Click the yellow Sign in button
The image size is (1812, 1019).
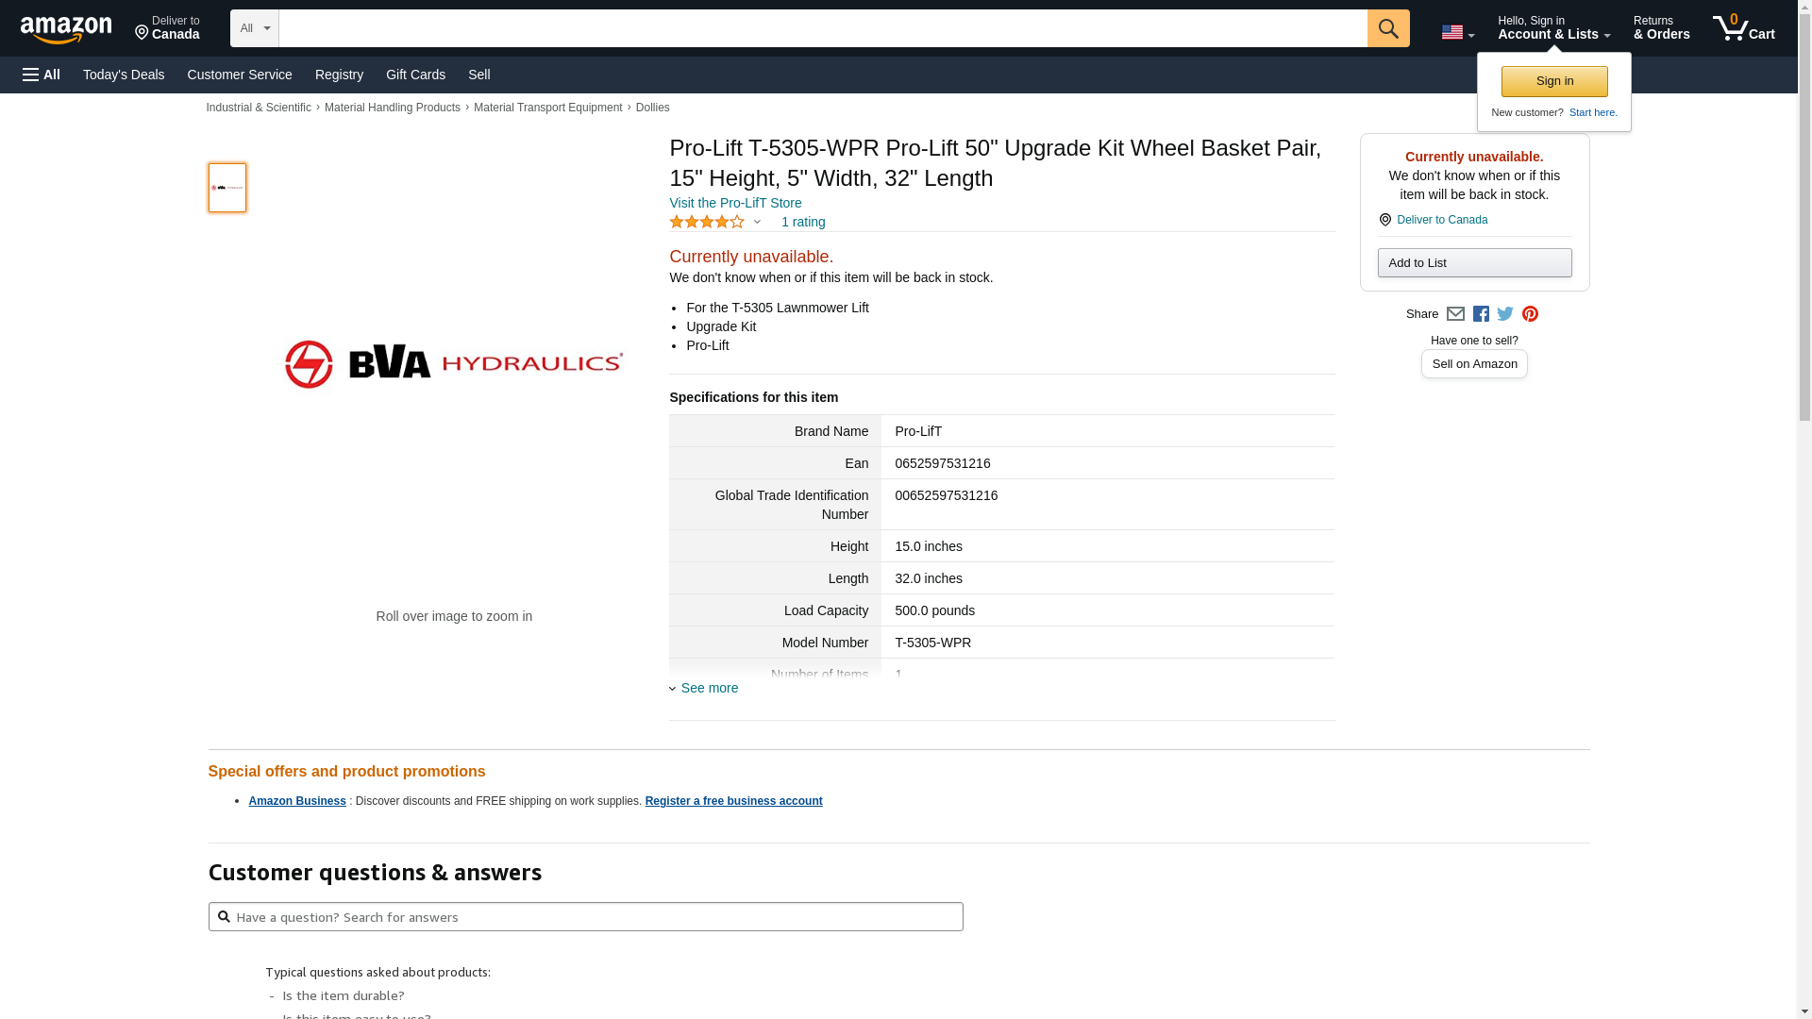[1554, 81]
